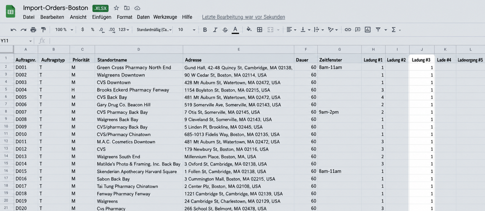Image resolution: width=485 pixels, height=211 pixels.
Task: Click the move to folder icon
Action: pos(127,8)
